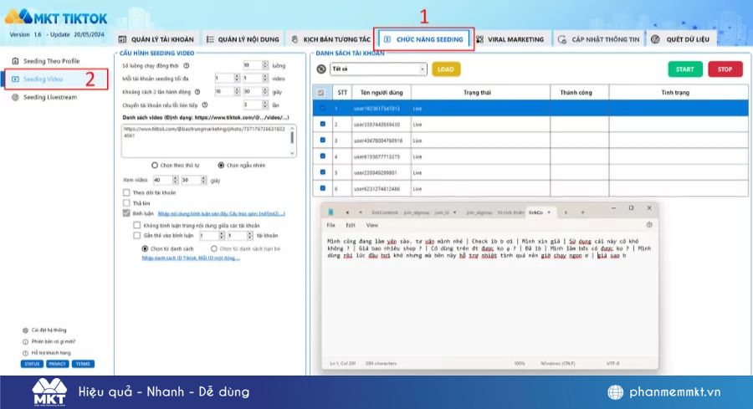Toggle checkbox for account row 4
The width and height of the screenshot is (753, 409).
click(323, 156)
